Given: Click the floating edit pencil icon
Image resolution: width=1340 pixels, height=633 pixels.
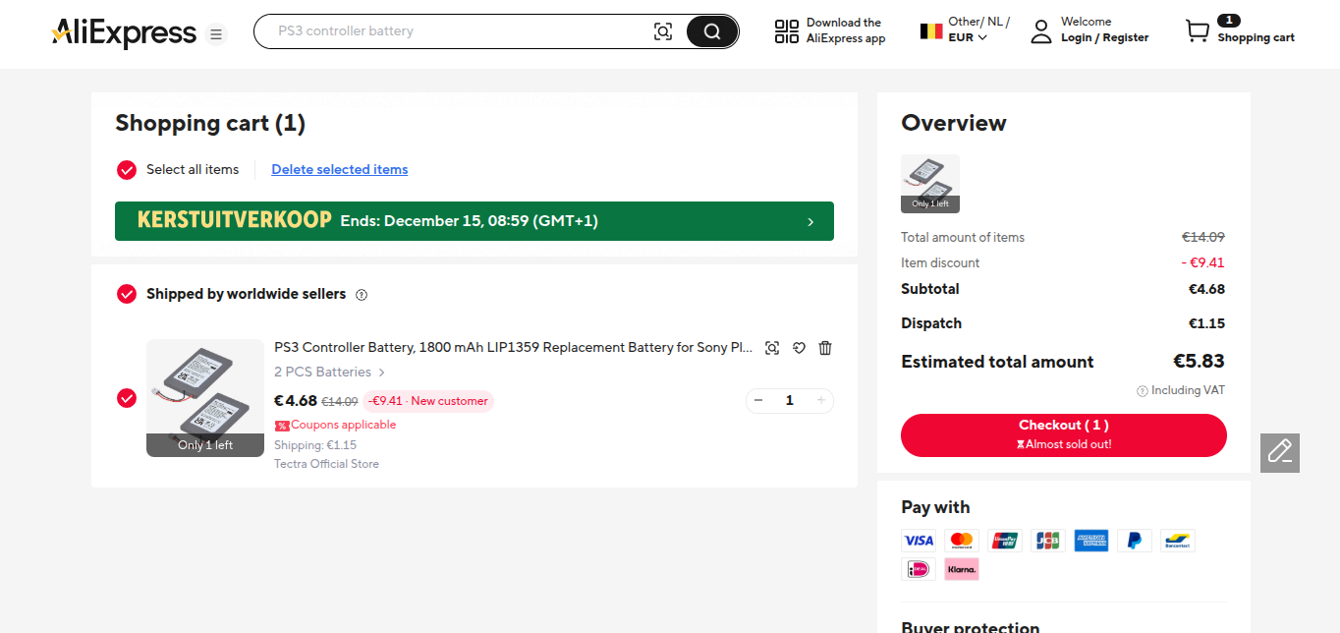Looking at the screenshot, I should [1279, 452].
